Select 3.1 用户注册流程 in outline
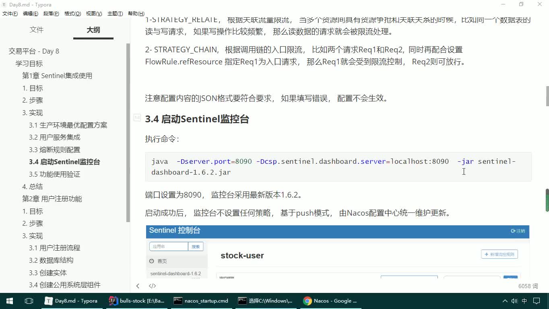Image resolution: width=549 pixels, height=309 pixels. 54,248
